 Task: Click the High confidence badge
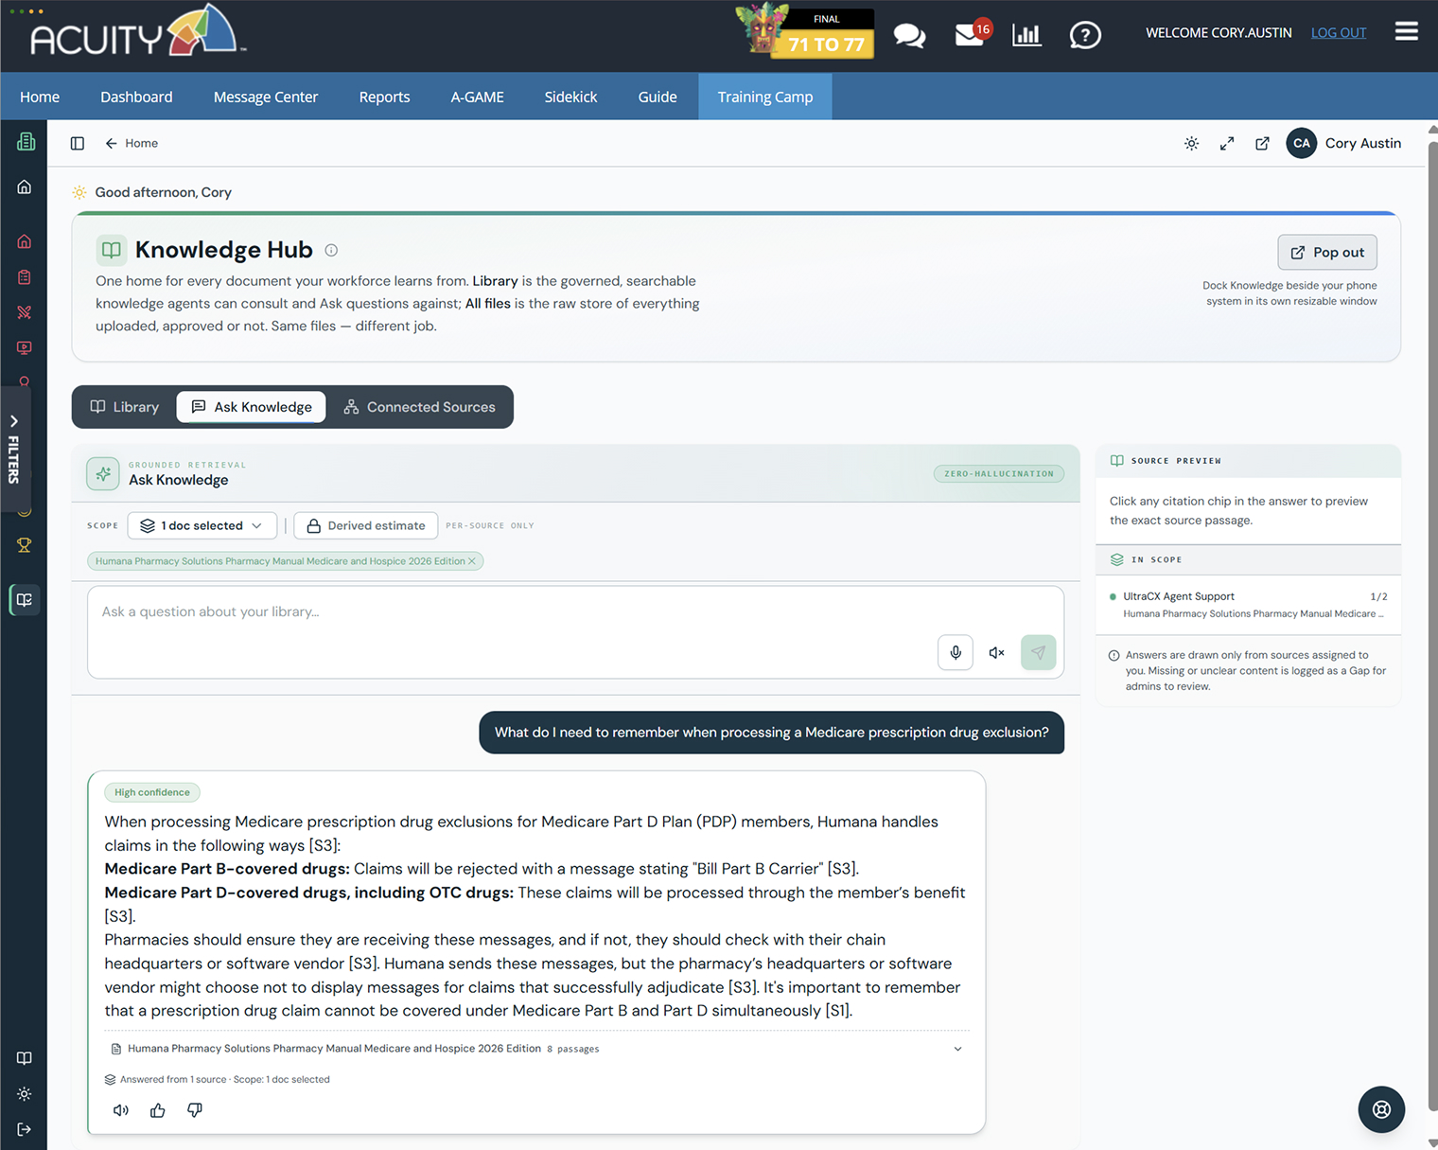(152, 792)
